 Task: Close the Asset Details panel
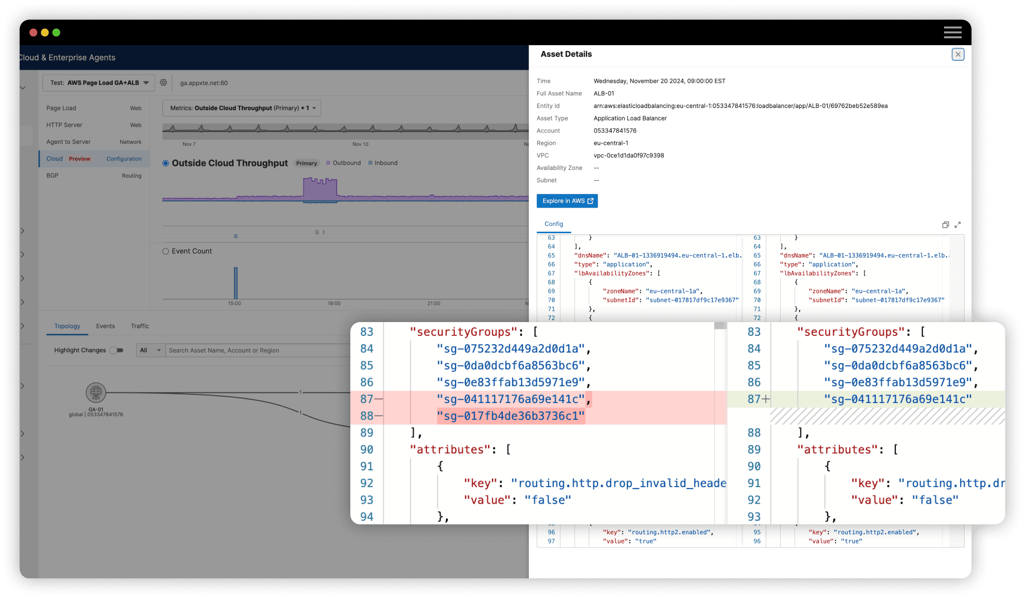pos(958,54)
